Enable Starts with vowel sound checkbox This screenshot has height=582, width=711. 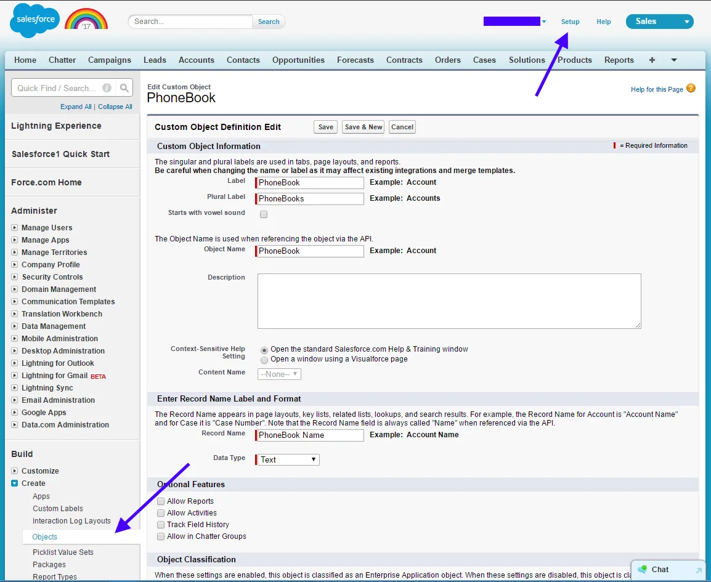[264, 214]
